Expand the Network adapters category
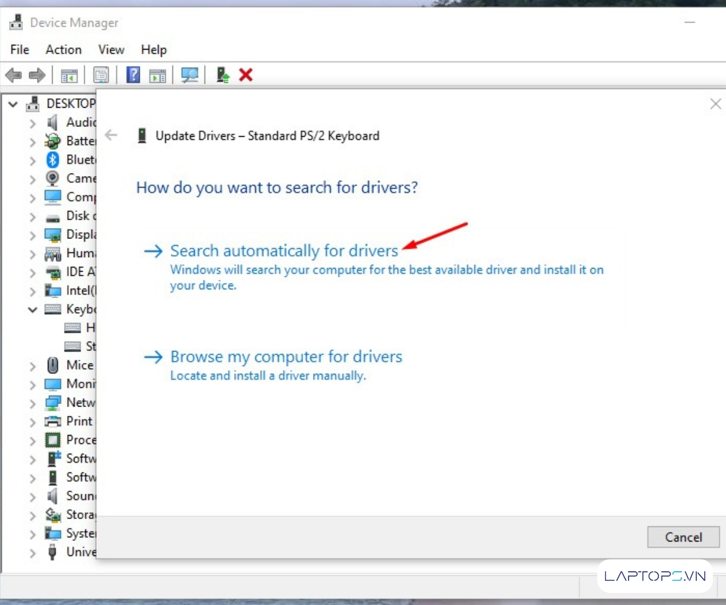Viewport: 726px width, 605px height. (x=33, y=403)
